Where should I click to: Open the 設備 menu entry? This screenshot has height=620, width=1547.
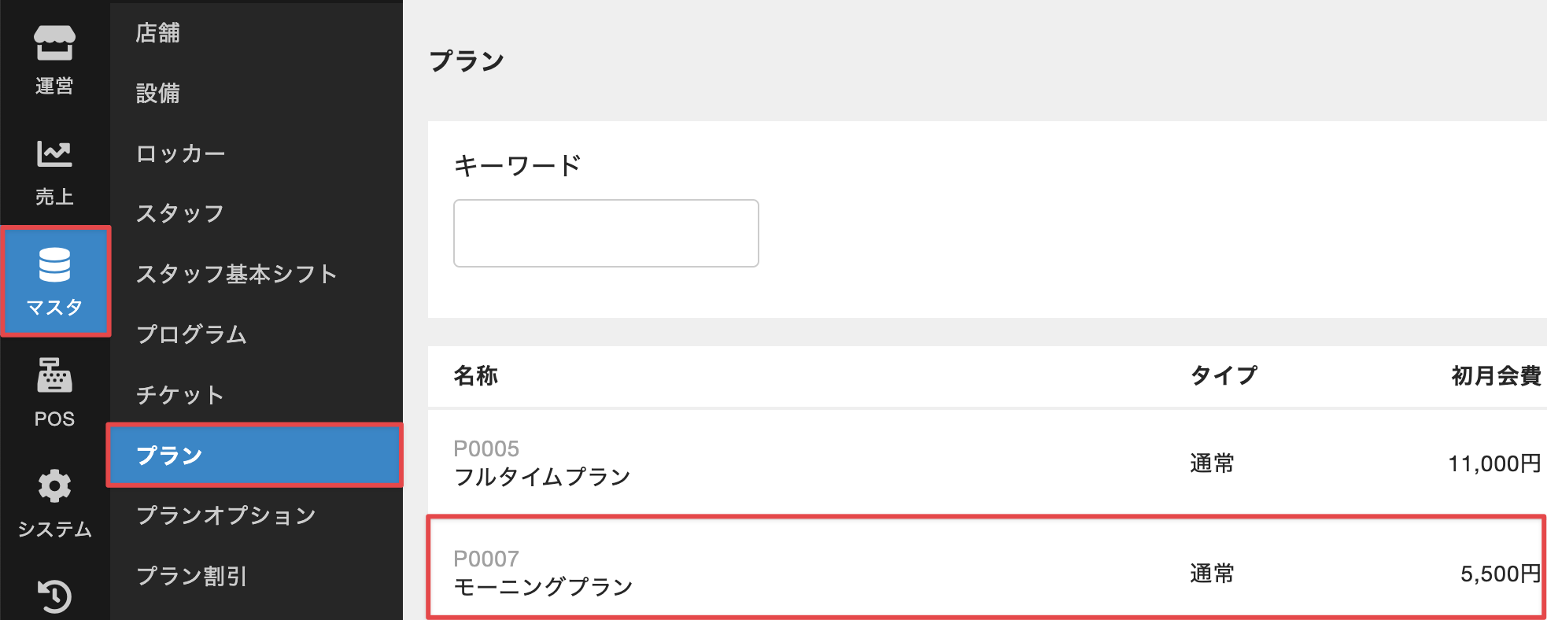pyautogui.click(x=158, y=94)
